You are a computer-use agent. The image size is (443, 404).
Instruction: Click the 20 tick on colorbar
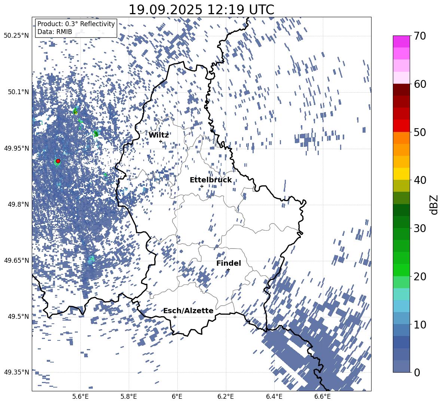420,277
